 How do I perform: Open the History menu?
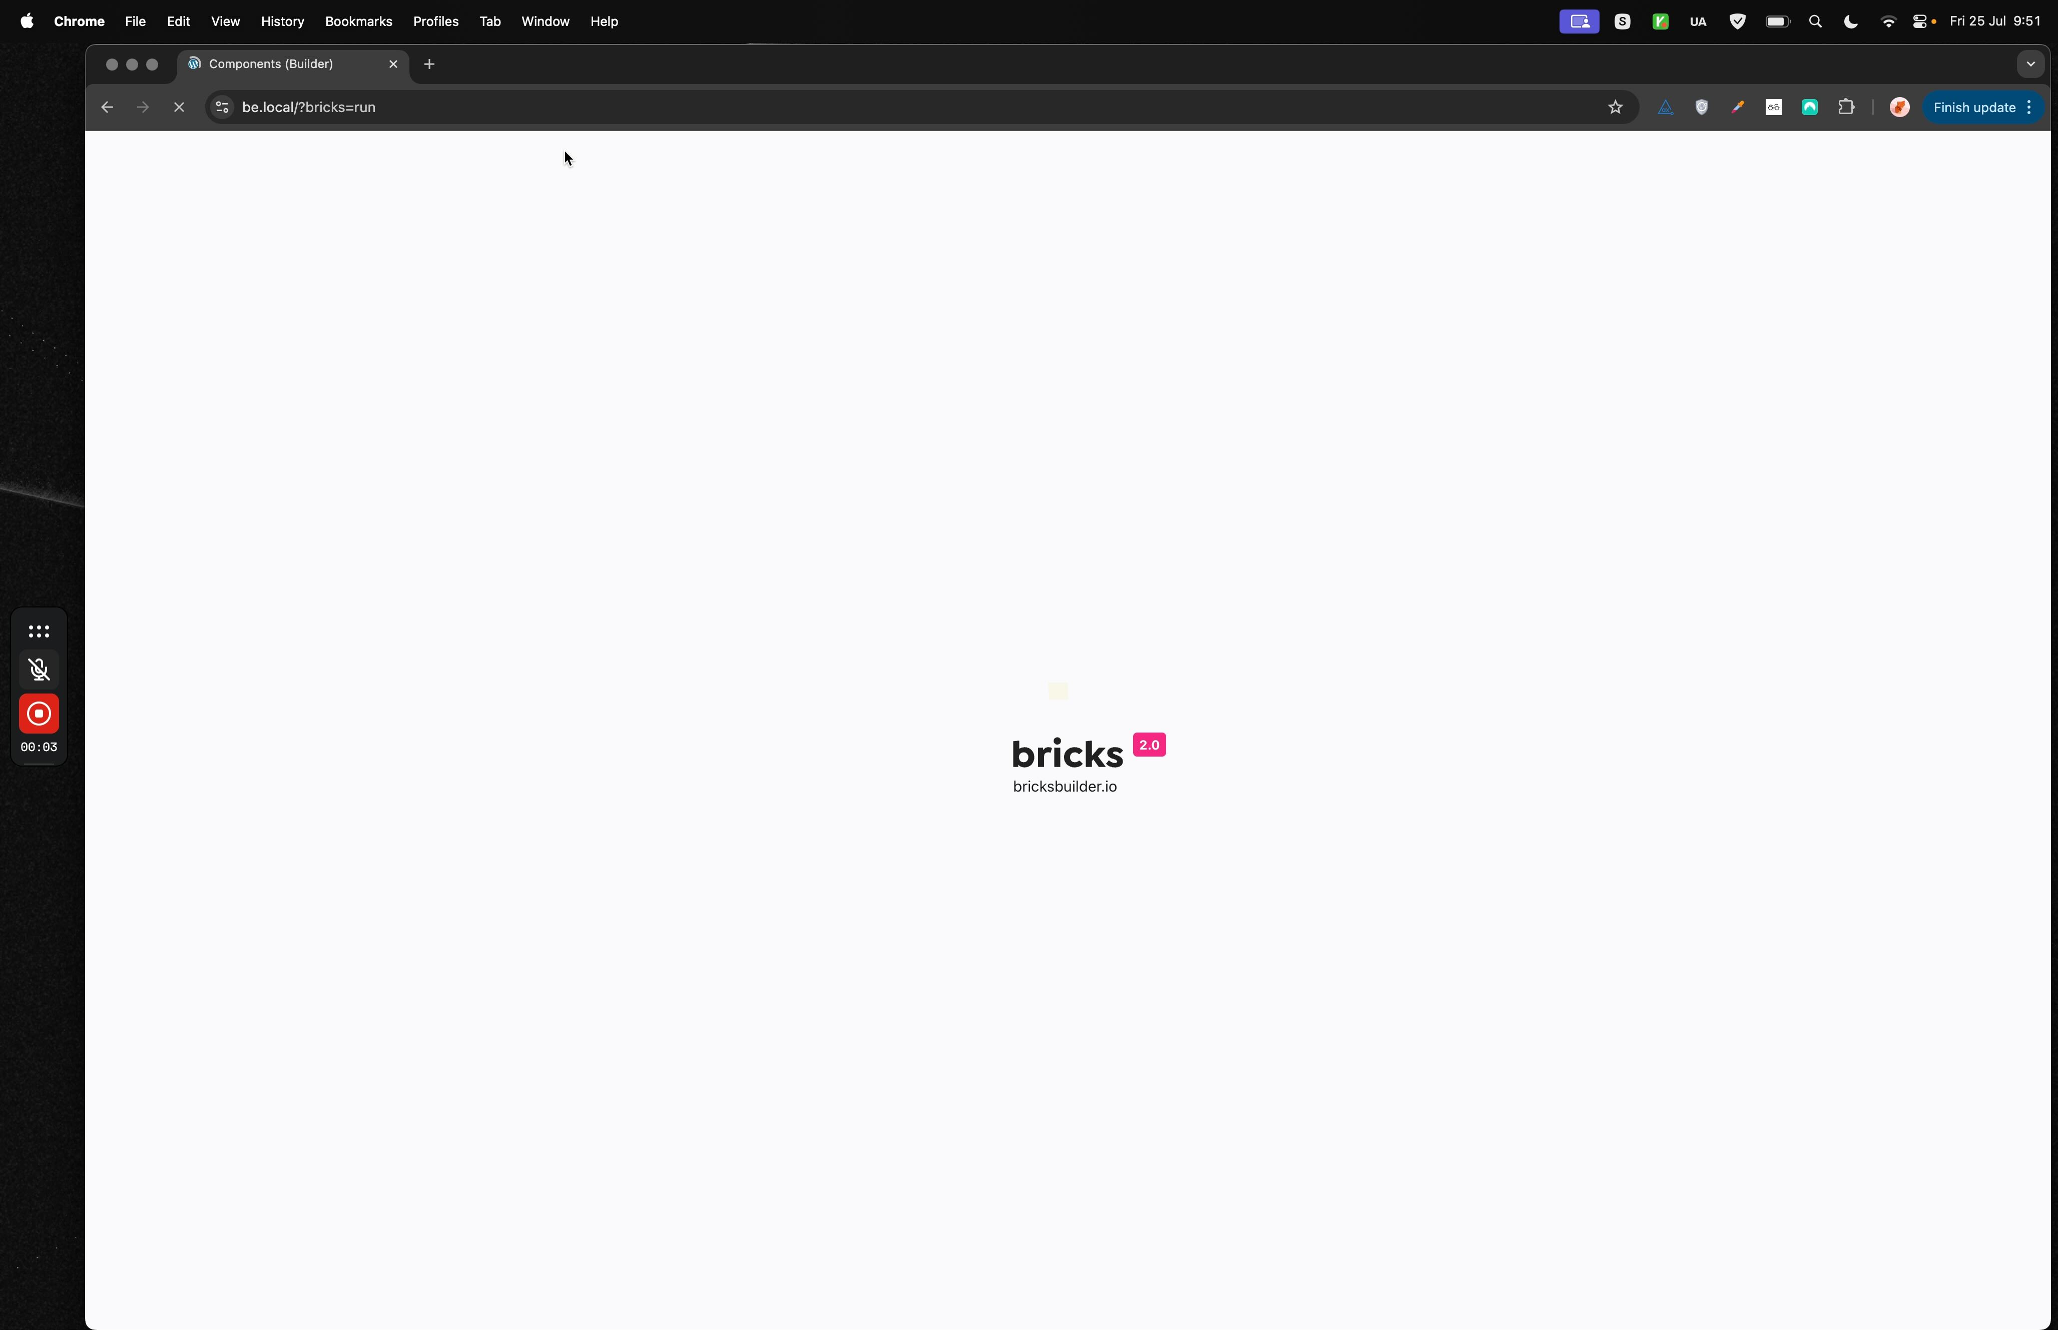[282, 21]
